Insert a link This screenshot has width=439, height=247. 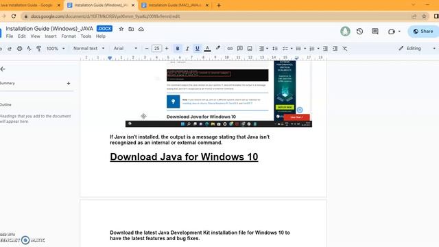[x=230, y=49]
